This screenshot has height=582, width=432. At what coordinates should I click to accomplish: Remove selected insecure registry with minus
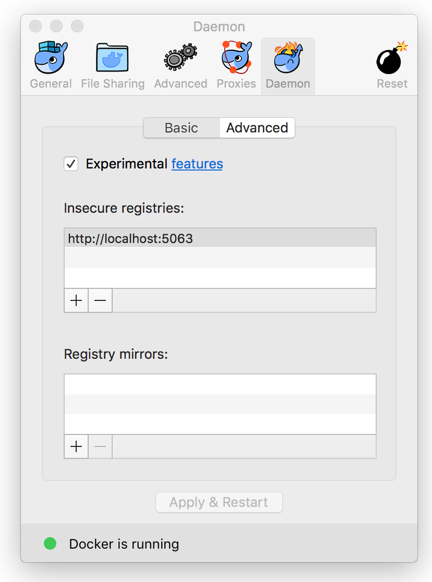(x=100, y=301)
